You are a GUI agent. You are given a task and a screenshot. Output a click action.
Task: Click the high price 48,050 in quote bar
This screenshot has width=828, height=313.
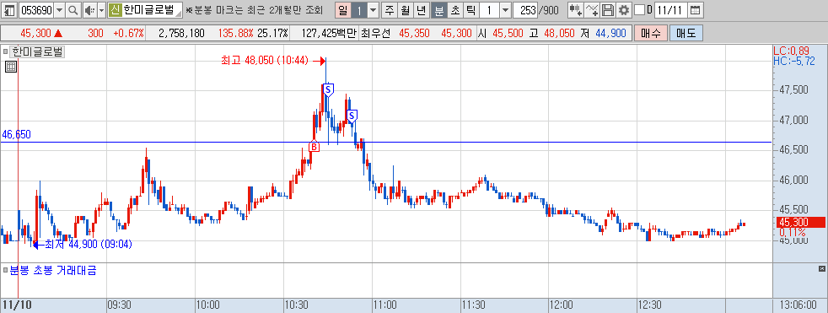coord(559,33)
